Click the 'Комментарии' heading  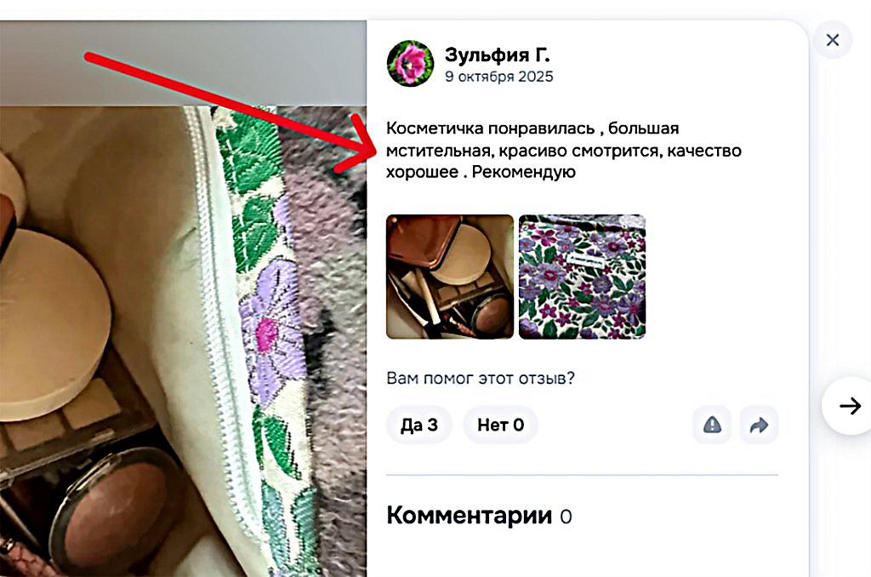click(470, 515)
